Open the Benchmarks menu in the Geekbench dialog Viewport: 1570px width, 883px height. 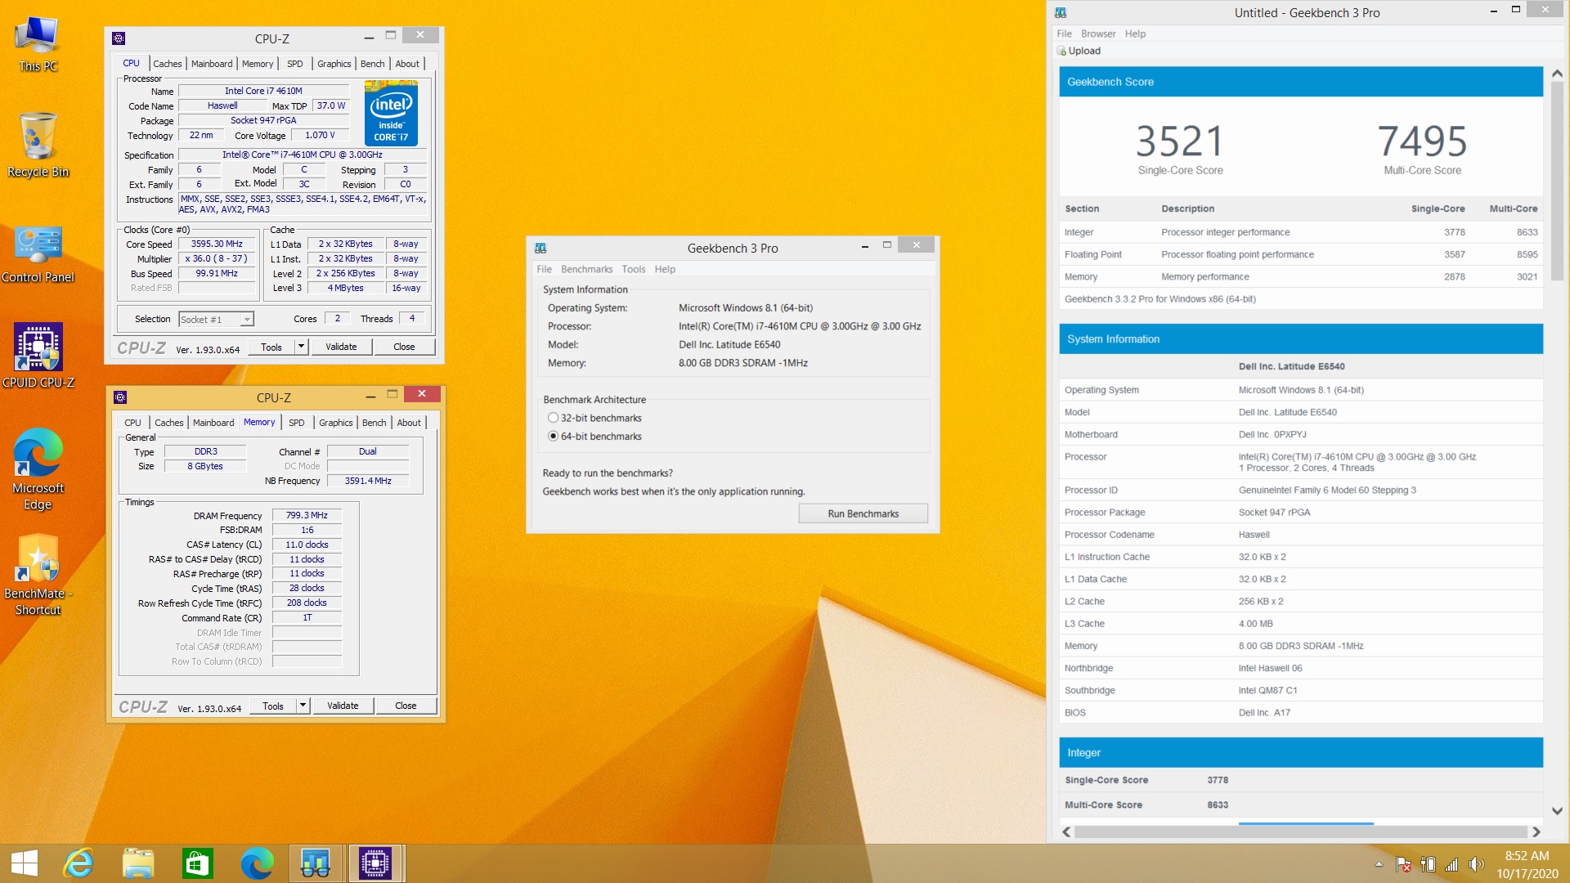[x=586, y=269]
